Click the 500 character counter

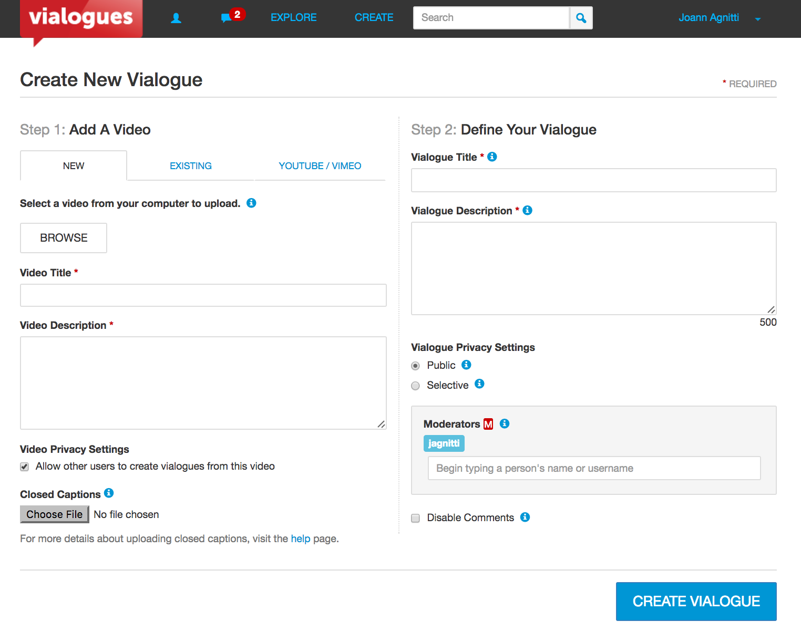click(x=768, y=322)
